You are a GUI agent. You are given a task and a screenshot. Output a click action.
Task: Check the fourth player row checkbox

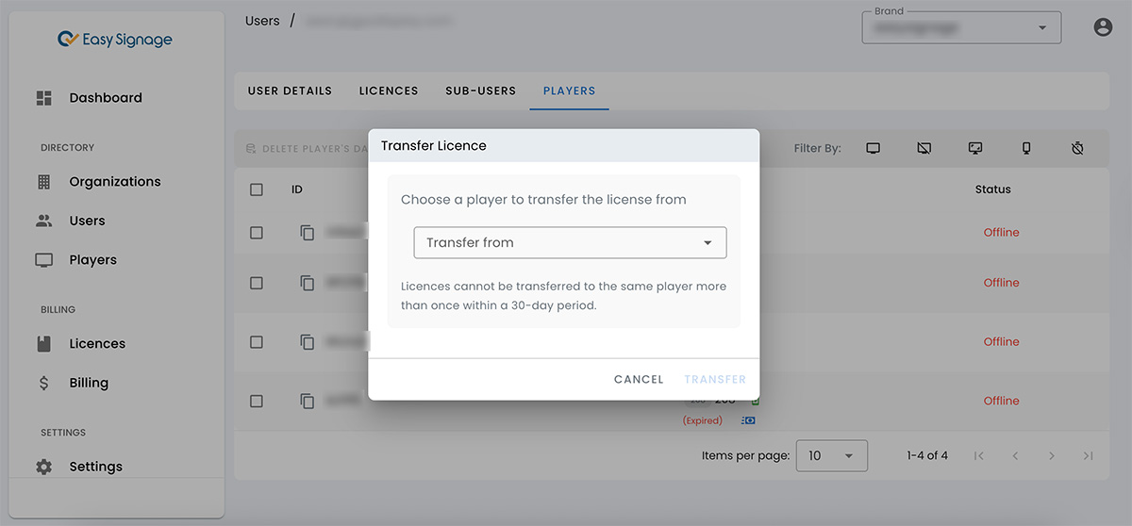(257, 401)
